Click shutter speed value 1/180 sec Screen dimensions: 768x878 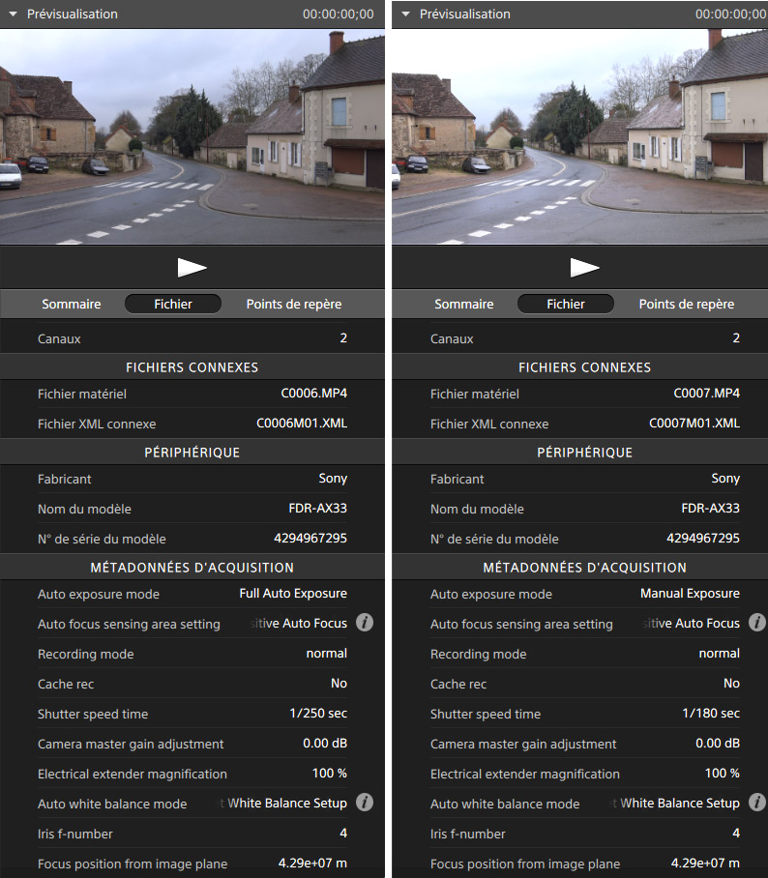click(x=711, y=714)
